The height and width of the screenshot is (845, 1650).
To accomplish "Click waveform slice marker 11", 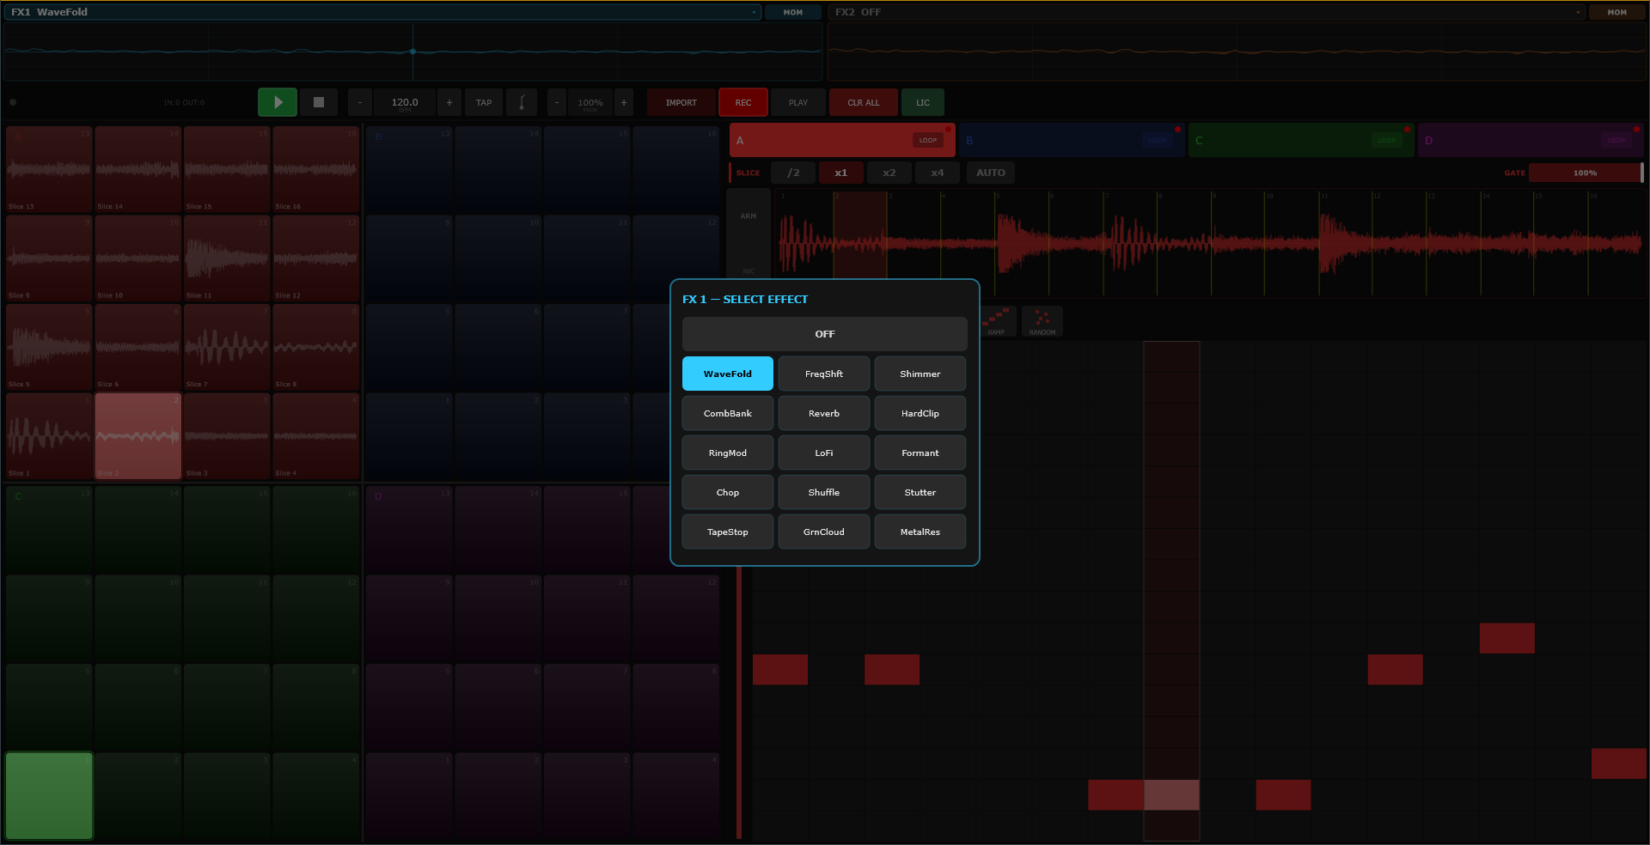I will [x=1324, y=196].
